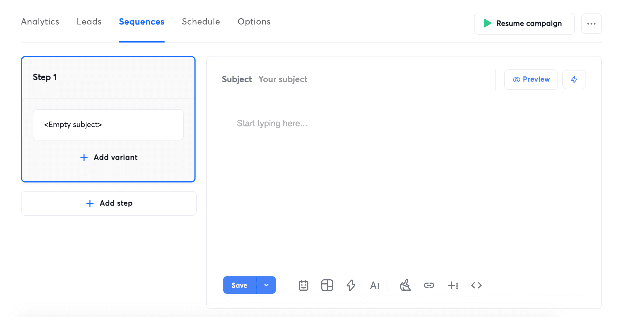Open text formatting options icon
Screen dimensions: 620x317
(375, 285)
